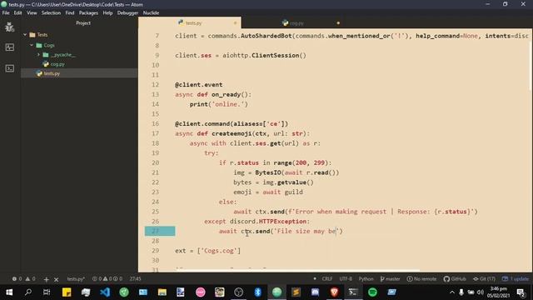Click the 27:45 cursor position indicator
Screen dimensions: 533x300
[x=135, y=279]
